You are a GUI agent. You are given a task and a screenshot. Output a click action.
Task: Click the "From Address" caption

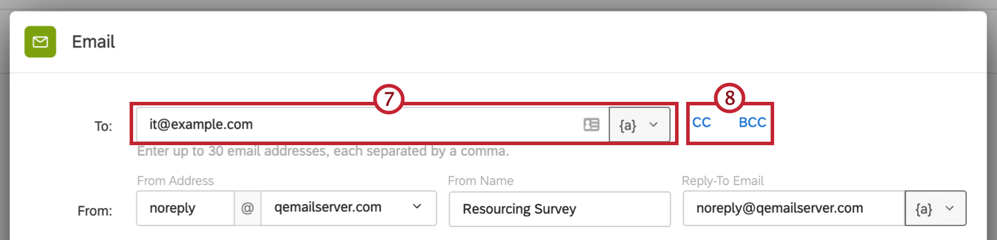pos(175,181)
